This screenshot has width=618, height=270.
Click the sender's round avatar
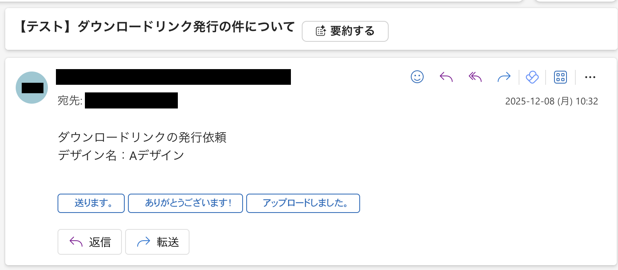(x=32, y=88)
